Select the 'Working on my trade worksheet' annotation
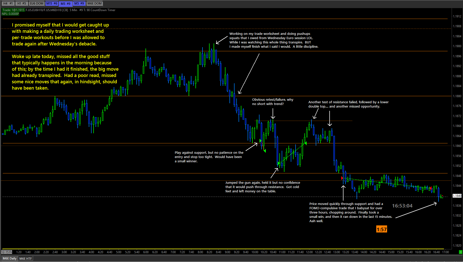 [x=274, y=40]
